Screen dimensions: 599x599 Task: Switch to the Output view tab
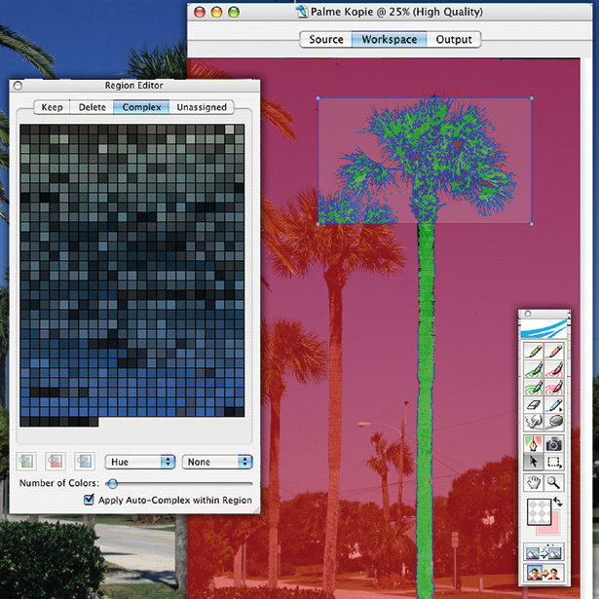[x=454, y=40]
